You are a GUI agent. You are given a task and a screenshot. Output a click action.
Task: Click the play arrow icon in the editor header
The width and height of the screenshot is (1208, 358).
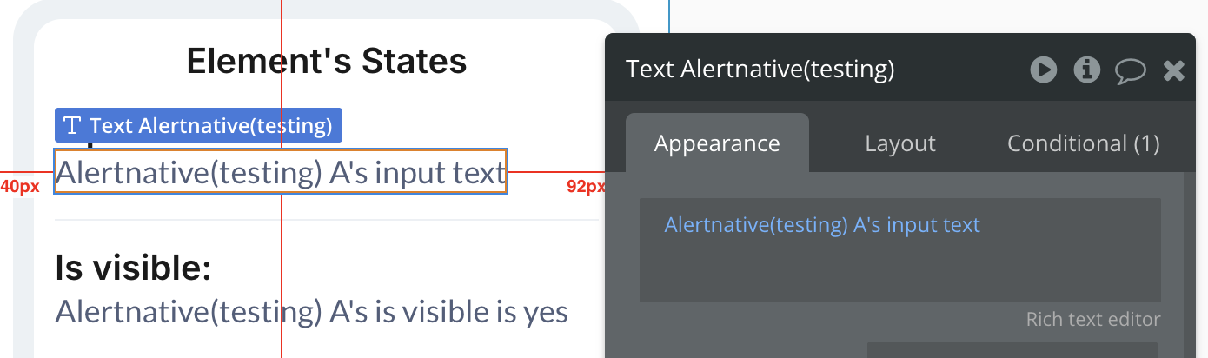click(1044, 70)
